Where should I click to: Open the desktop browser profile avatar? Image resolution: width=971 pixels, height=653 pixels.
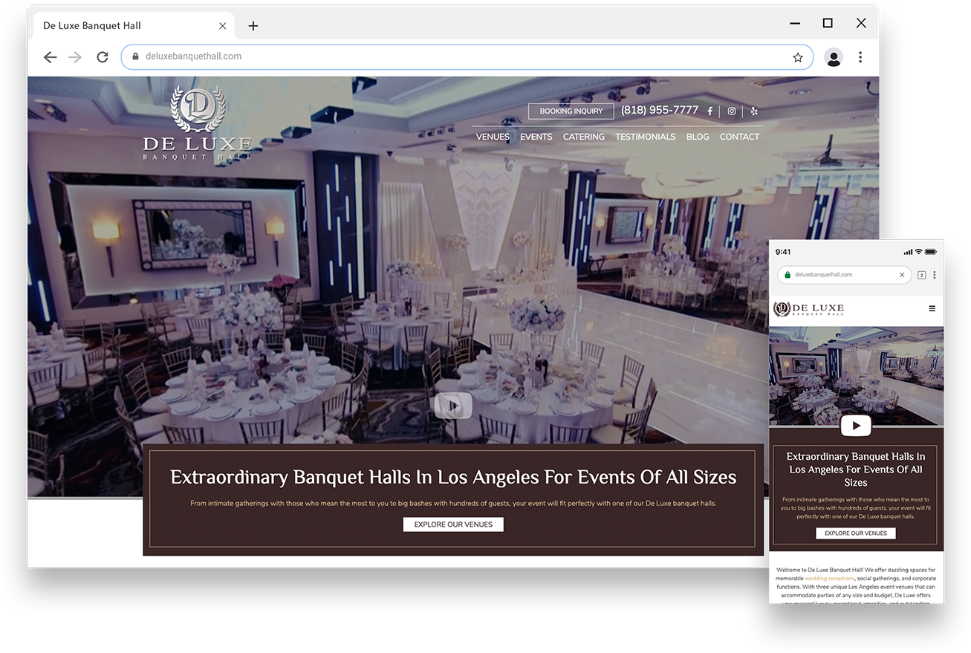coord(834,57)
